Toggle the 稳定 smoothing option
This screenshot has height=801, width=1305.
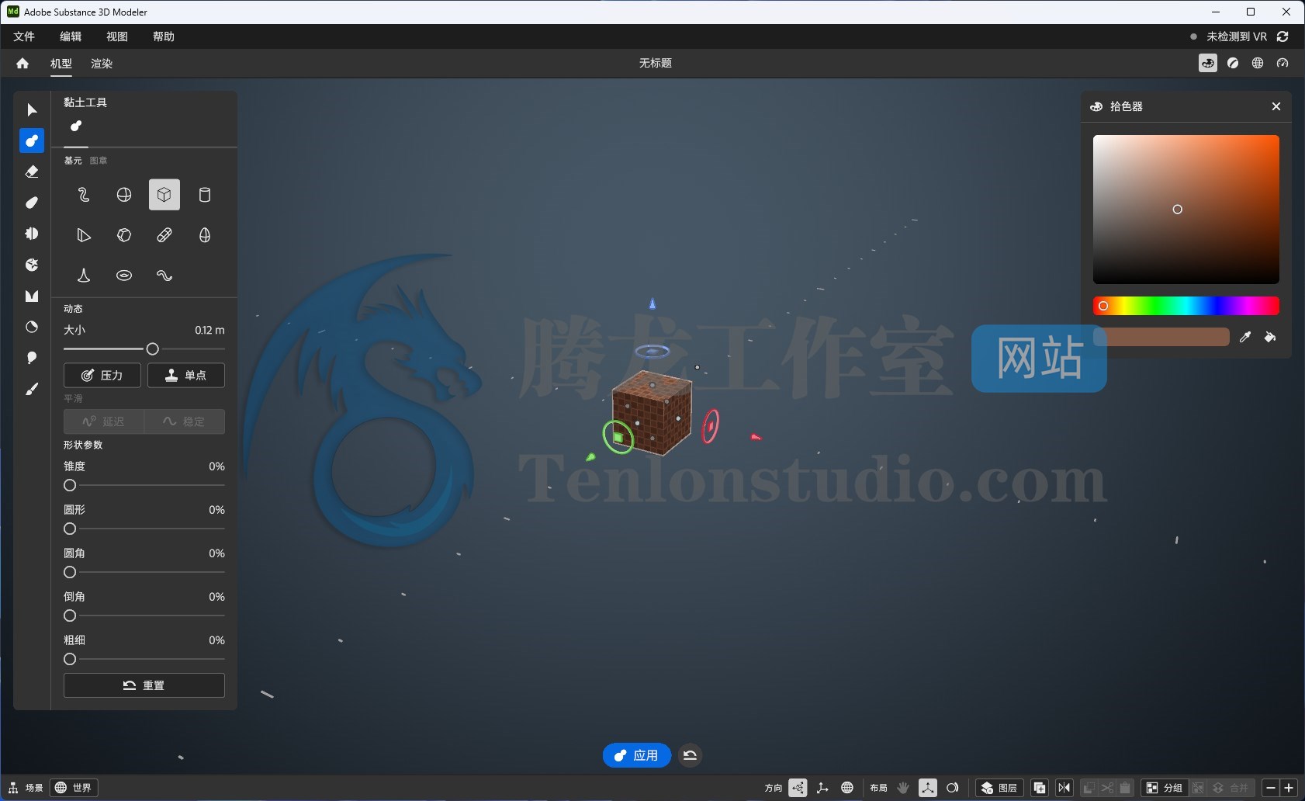click(185, 421)
